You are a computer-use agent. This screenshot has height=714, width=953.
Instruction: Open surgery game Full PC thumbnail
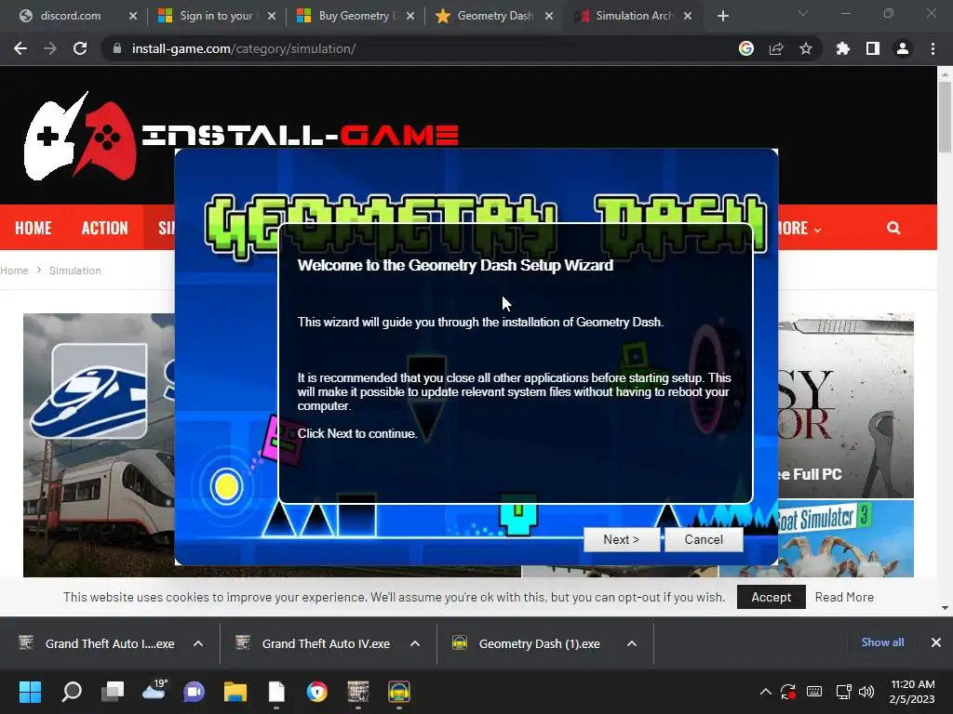coord(846,405)
